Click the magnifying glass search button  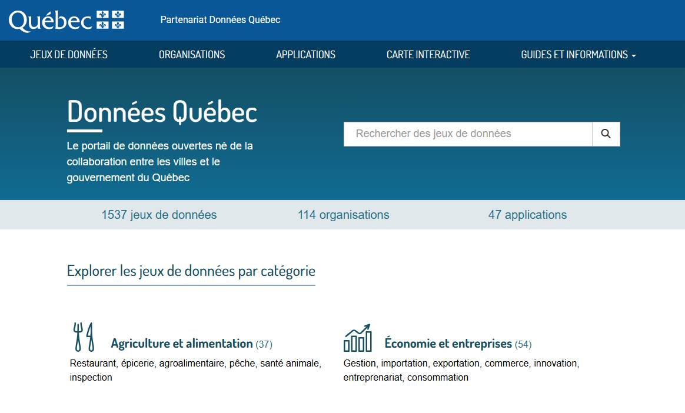coord(606,134)
